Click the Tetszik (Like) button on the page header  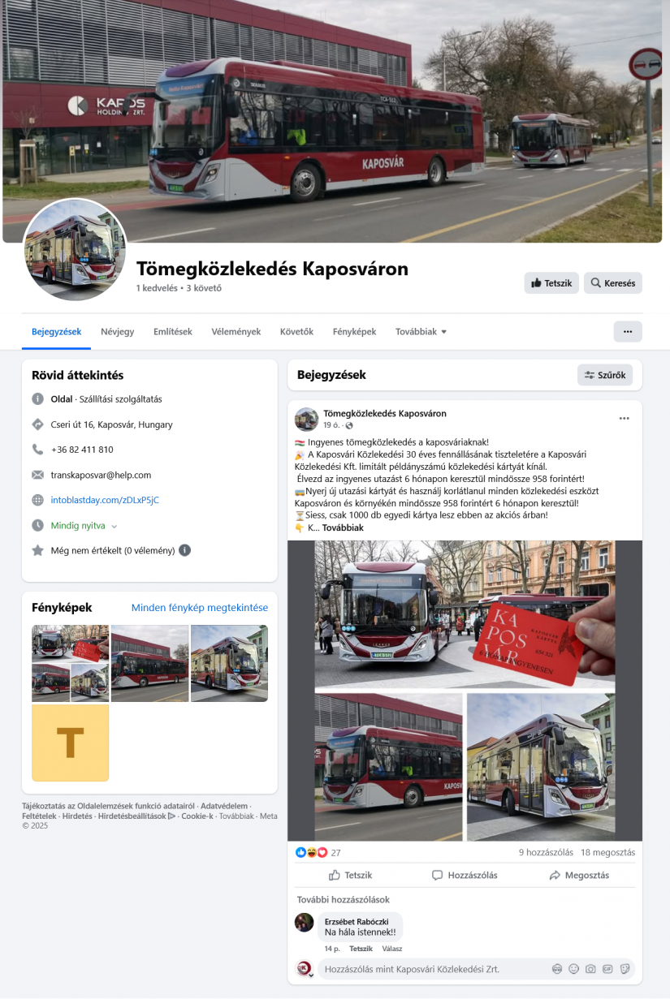click(x=551, y=283)
